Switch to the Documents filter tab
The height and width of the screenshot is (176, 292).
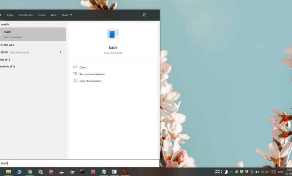25,15
